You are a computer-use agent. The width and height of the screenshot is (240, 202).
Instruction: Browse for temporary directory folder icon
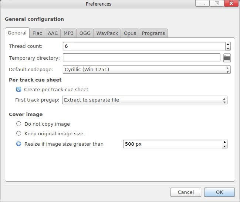pyautogui.click(x=227, y=58)
